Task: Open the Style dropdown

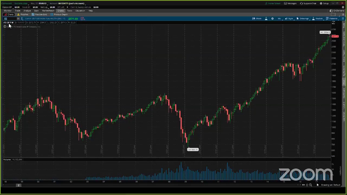Action: click(289, 18)
